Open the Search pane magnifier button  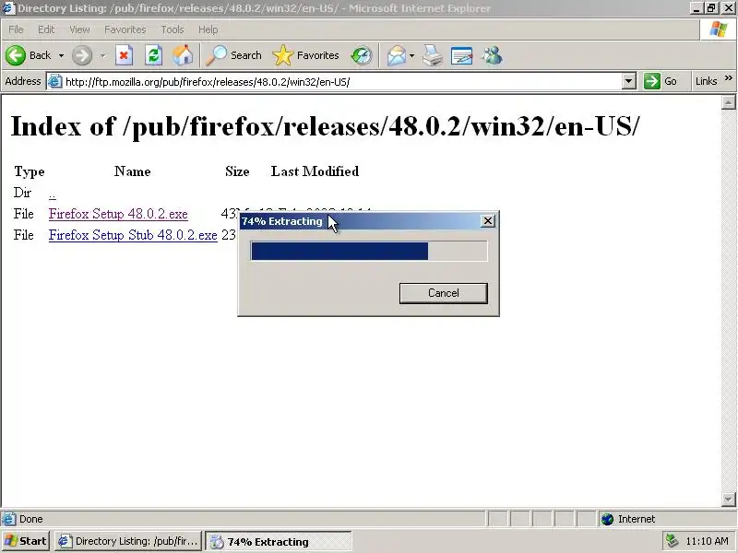pos(234,55)
